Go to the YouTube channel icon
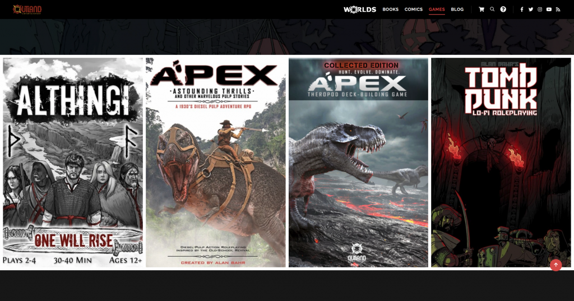 549,10
